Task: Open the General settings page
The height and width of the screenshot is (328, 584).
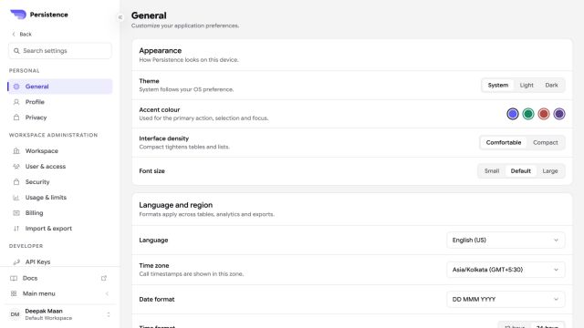Action: pos(60,87)
